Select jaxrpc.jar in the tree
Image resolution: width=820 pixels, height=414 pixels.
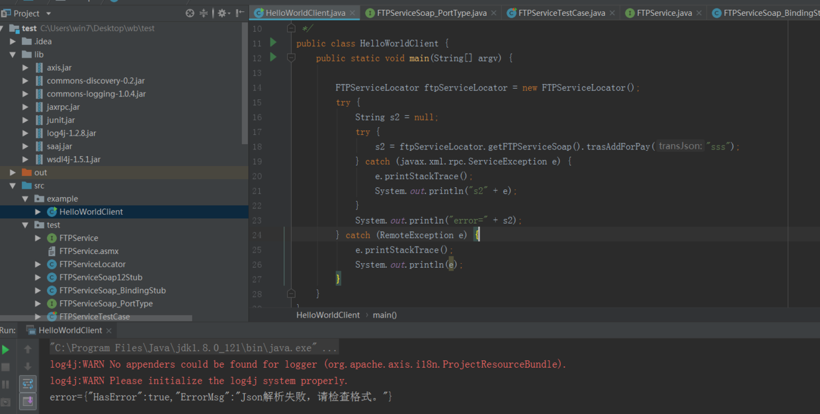click(63, 107)
